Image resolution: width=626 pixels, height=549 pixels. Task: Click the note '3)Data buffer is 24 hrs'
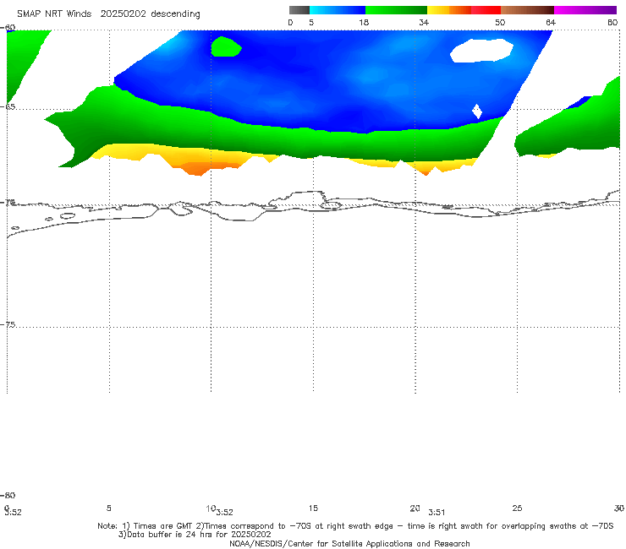(x=195, y=535)
